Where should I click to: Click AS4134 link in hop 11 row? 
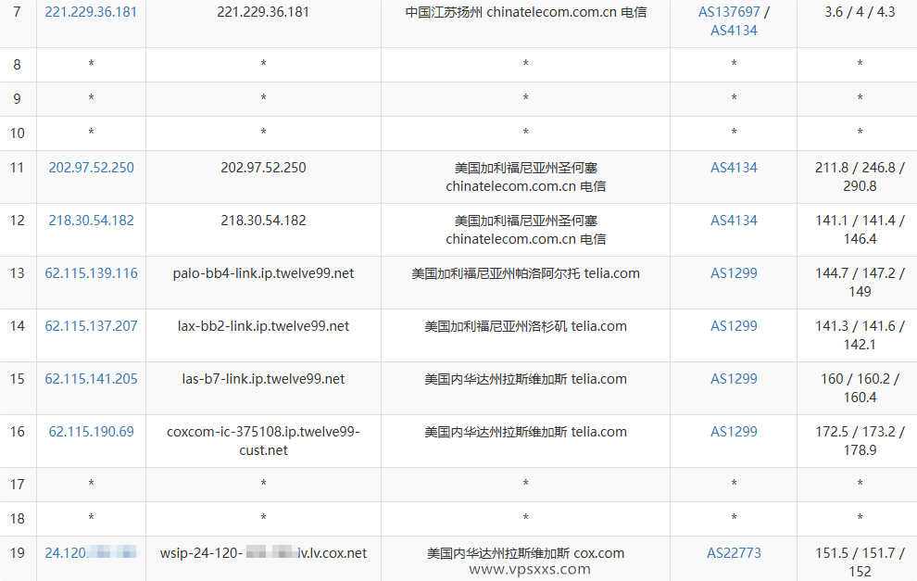click(734, 168)
